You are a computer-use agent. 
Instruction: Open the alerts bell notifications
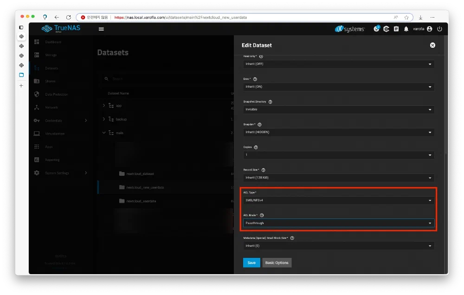click(x=406, y=29)
